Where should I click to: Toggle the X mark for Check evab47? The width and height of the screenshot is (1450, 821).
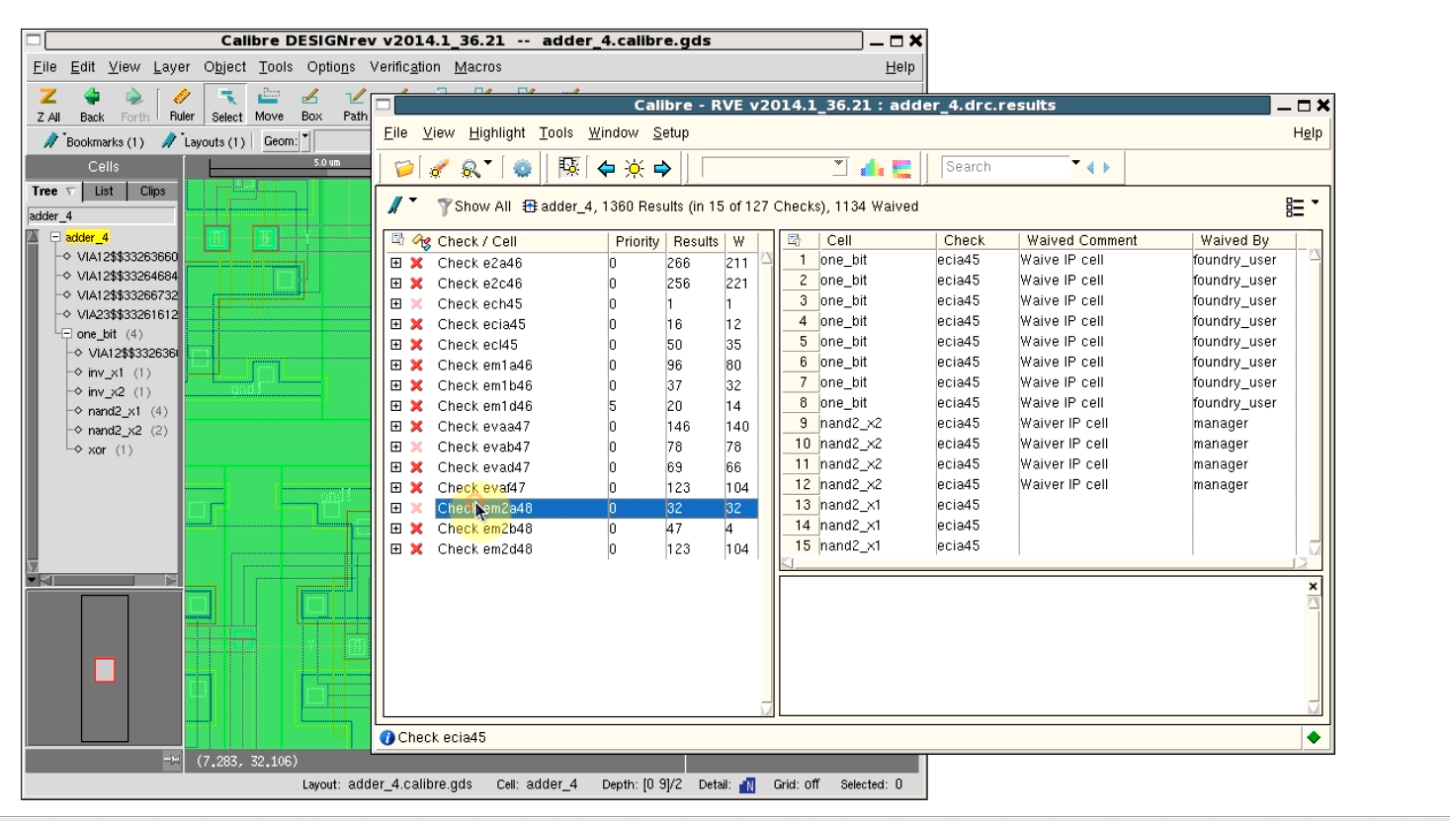click(417, 447)
